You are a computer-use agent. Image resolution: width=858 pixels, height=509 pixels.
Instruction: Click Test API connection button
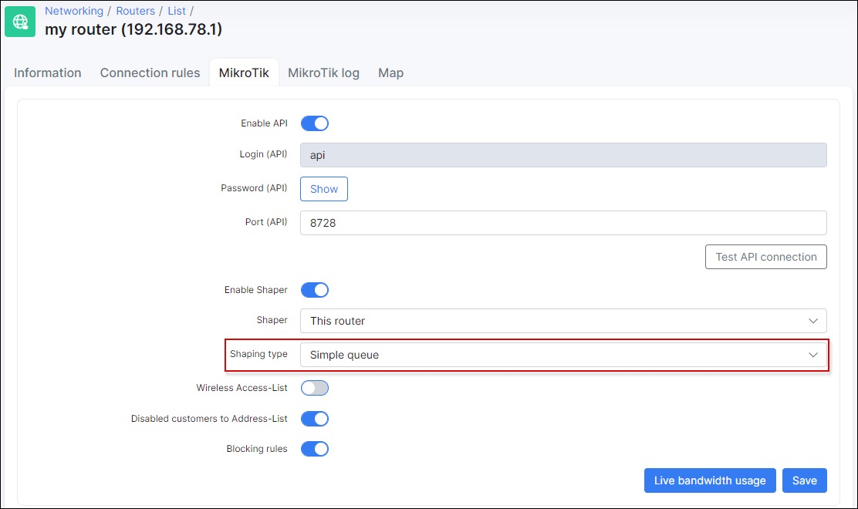pos(766,257)
